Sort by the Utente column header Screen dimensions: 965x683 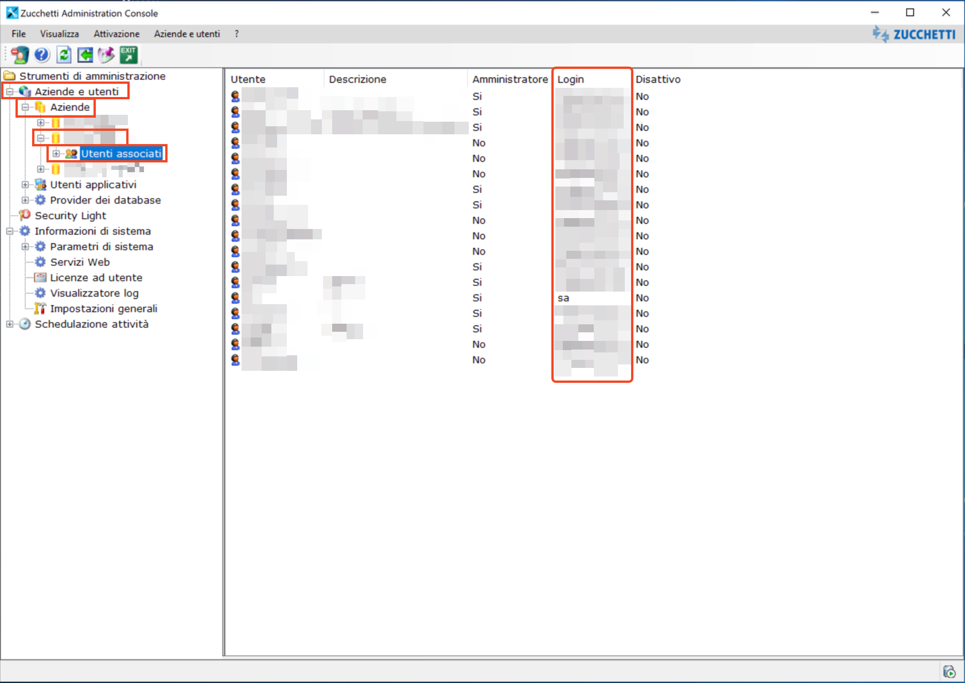275,79
